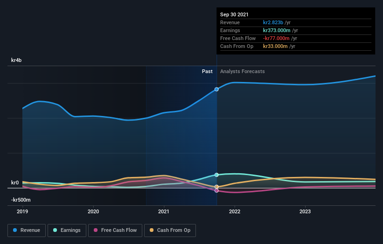The image size is (383, 244).
Task: Click the kr0 y-axis label
Action: click(15, 183)
